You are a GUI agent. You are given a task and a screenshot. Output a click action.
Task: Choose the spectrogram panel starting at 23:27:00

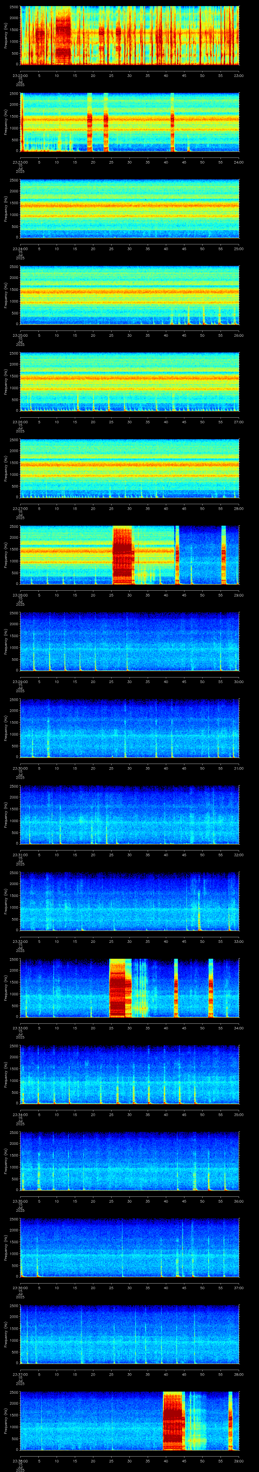pyautogui.click(x=130, y=468)
